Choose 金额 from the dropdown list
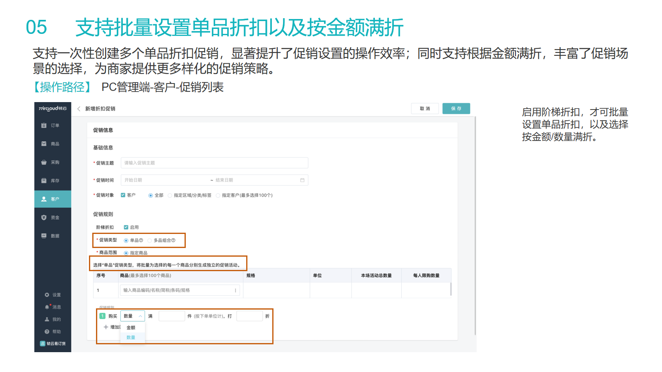Viewport: 662px width, 372px height. [x=133, y=327]
